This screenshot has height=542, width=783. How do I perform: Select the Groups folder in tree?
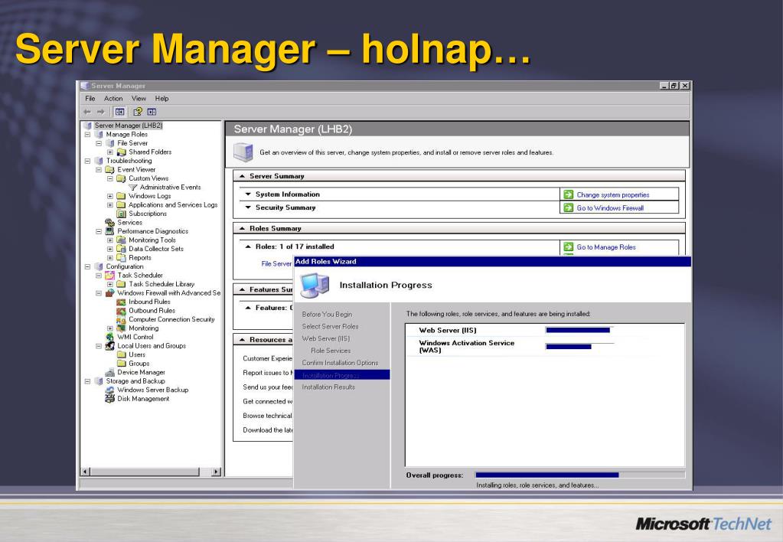139,364
